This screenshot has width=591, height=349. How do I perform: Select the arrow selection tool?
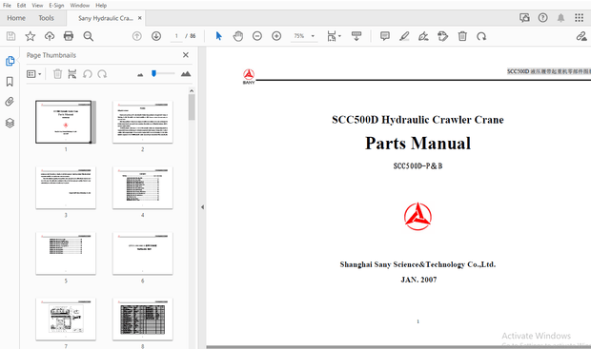pos(218,36)
